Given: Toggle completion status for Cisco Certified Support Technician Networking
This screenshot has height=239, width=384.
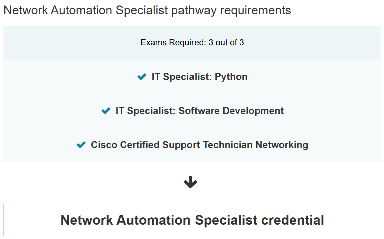Looking at the screenshot, I should [81, 145].
